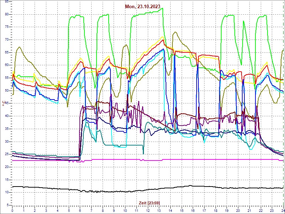Screen dimensions: 285x214
Task: Select the 65 label on the temperature axis
Action: (7, 52)
